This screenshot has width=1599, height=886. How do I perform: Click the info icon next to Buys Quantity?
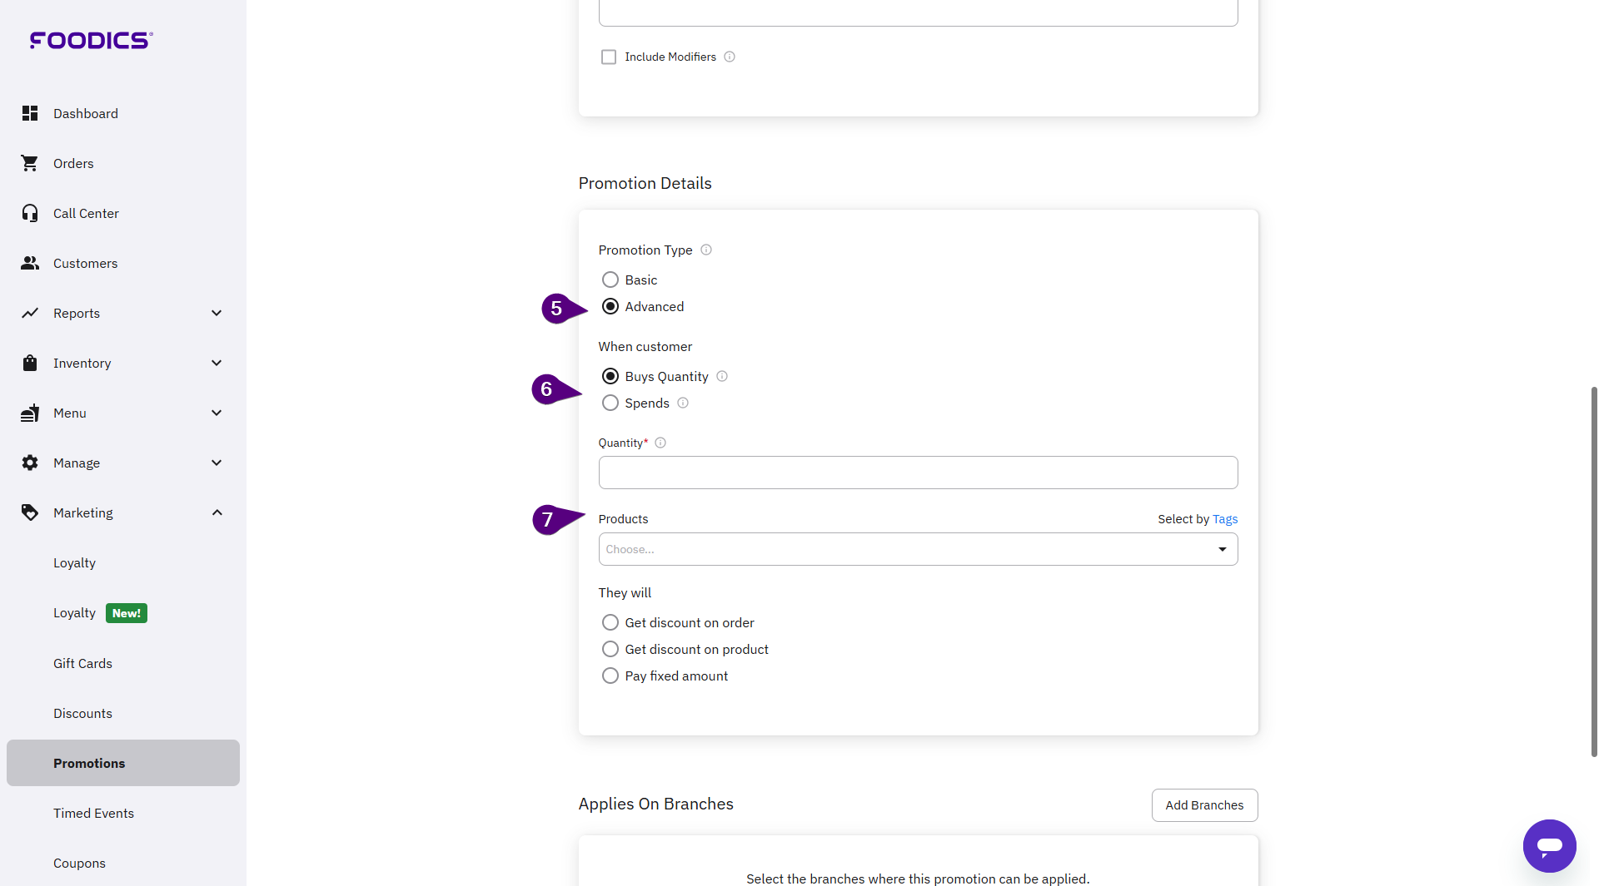722,376
